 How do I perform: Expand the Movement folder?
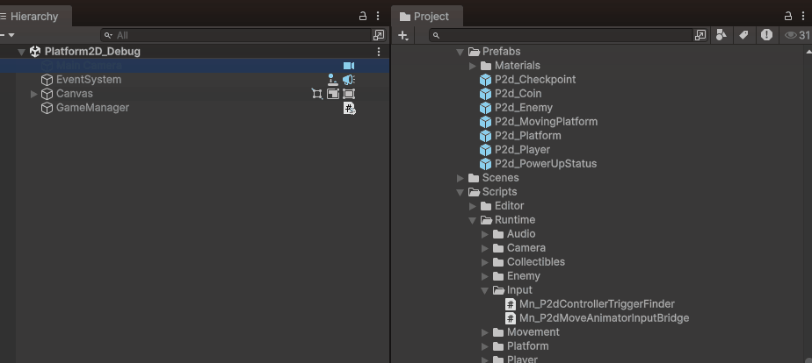tap(485, 332)
